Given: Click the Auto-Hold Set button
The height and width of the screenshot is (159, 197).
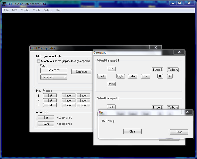Looking at the screenshot, I should pyautogui.click(x=46, y=118).
